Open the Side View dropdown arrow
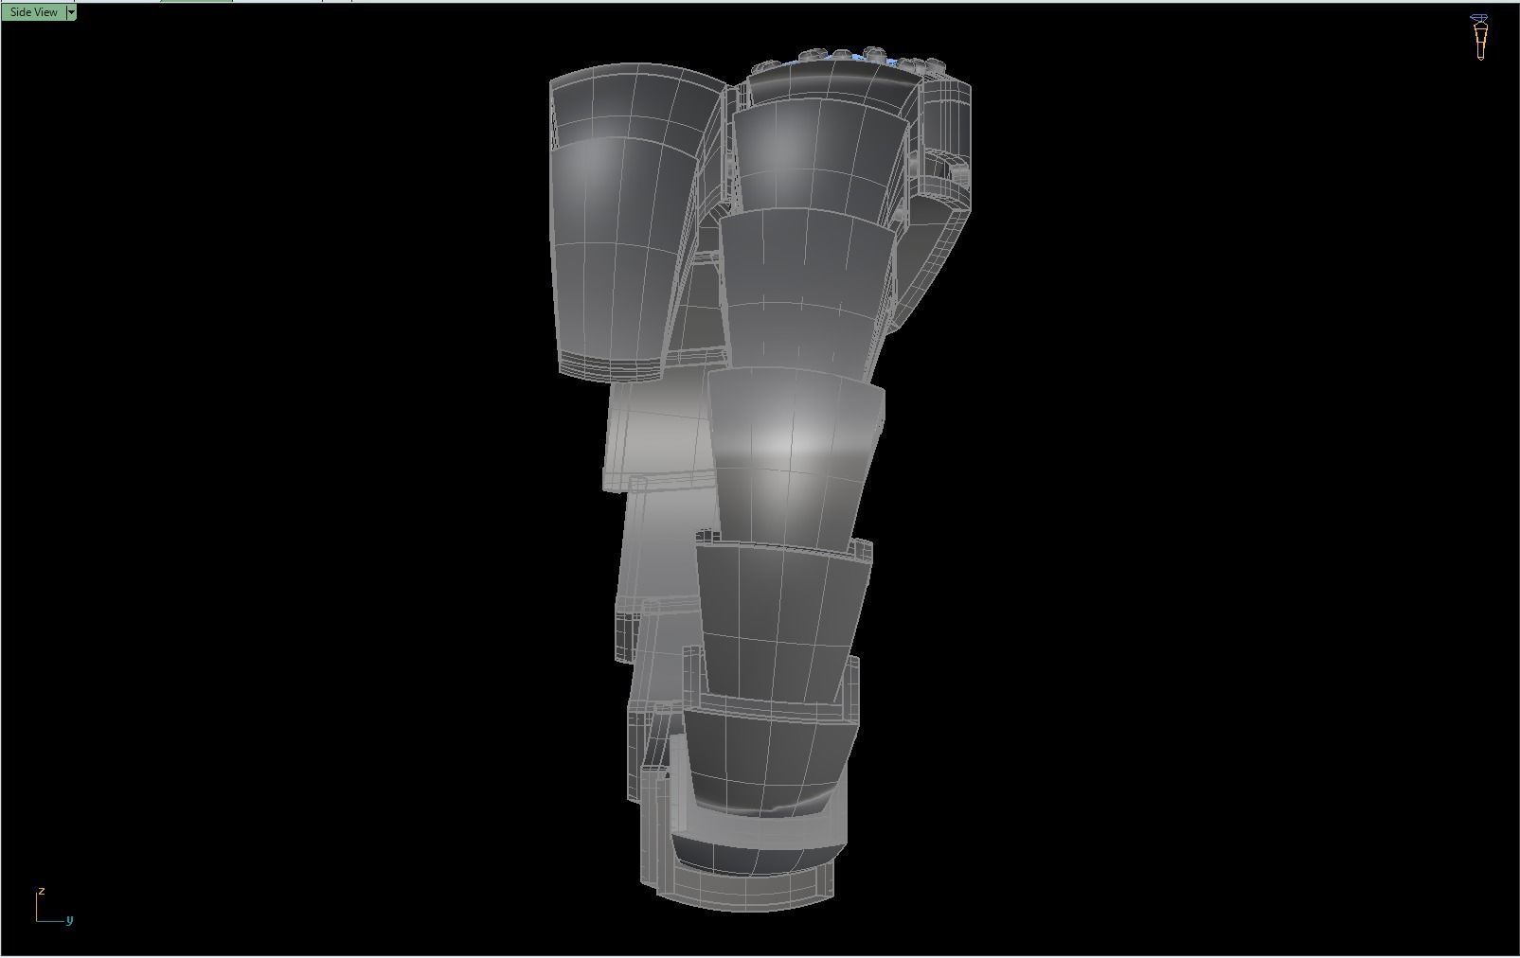The width and height of the screenshot is (1520, 958). click(x=71, y=12)
